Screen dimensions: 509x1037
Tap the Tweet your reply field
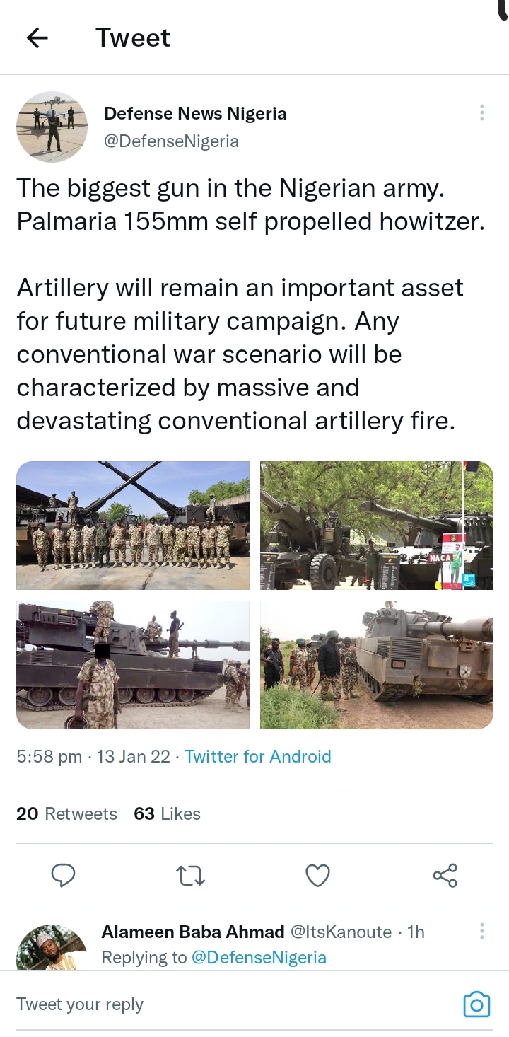click(212, 1004)
